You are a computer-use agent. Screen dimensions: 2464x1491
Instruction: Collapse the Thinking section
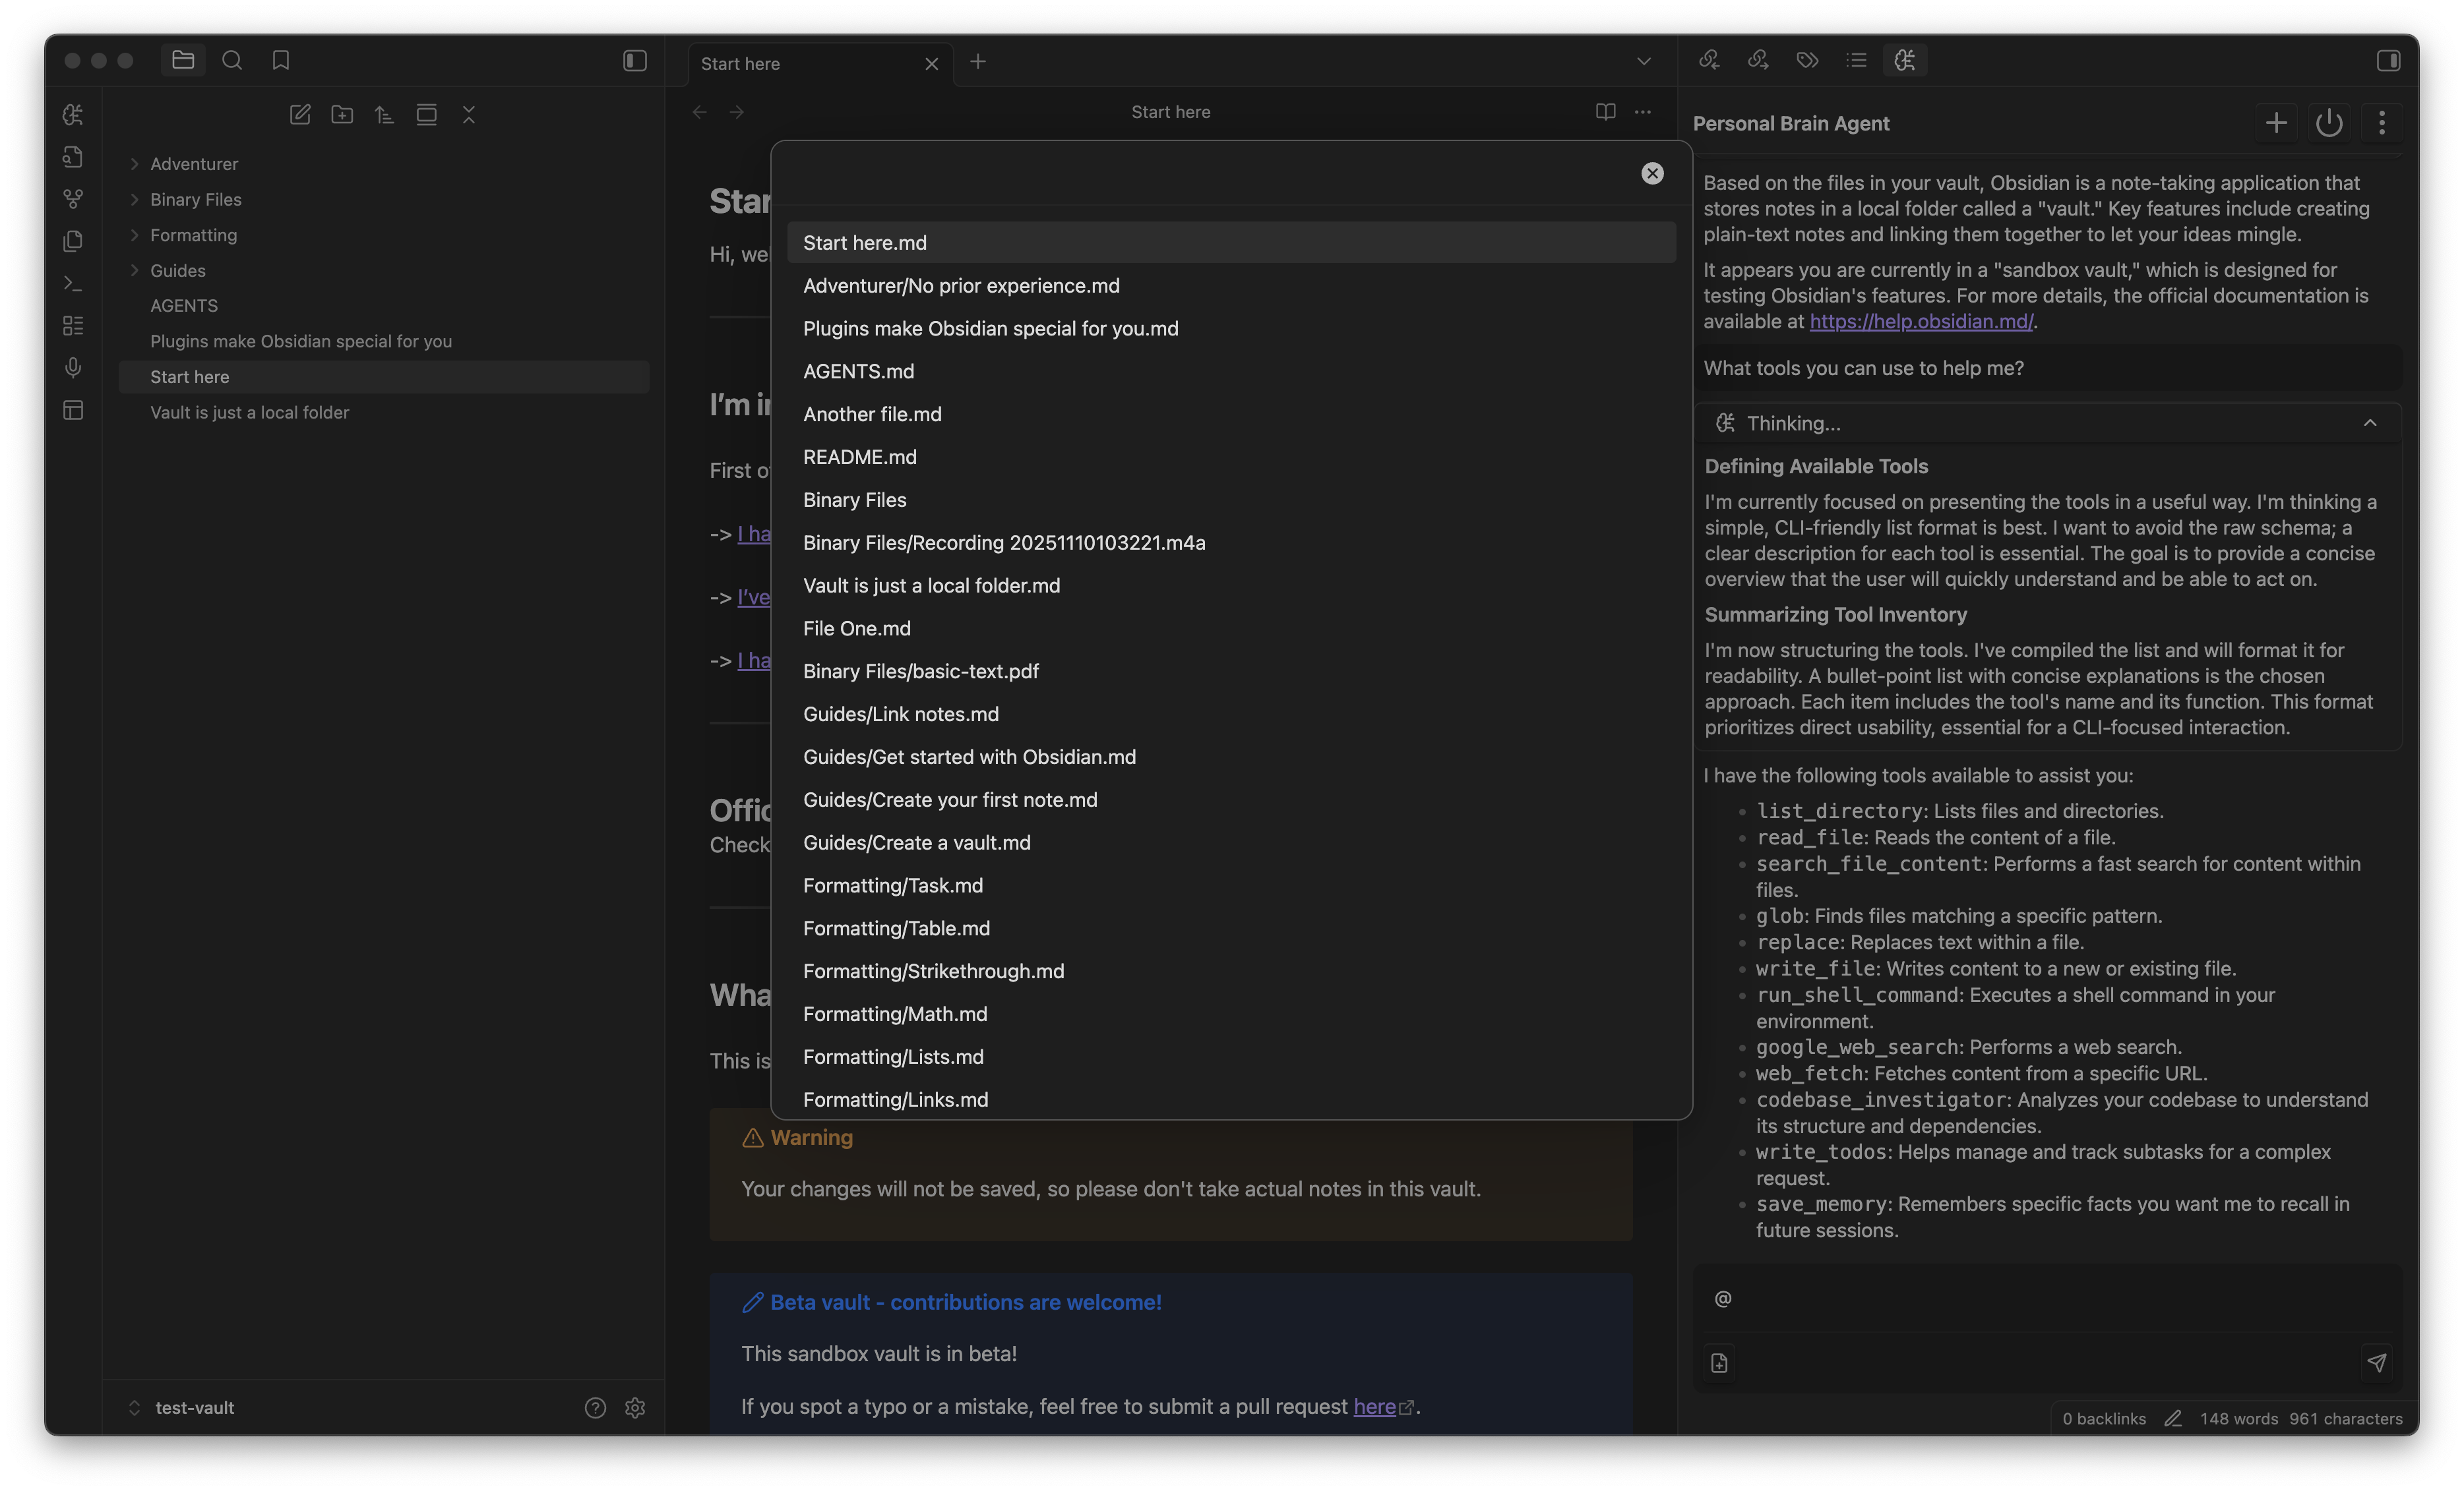pos(2369,424)
